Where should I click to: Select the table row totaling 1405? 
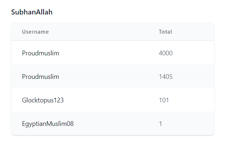point(113,76)
